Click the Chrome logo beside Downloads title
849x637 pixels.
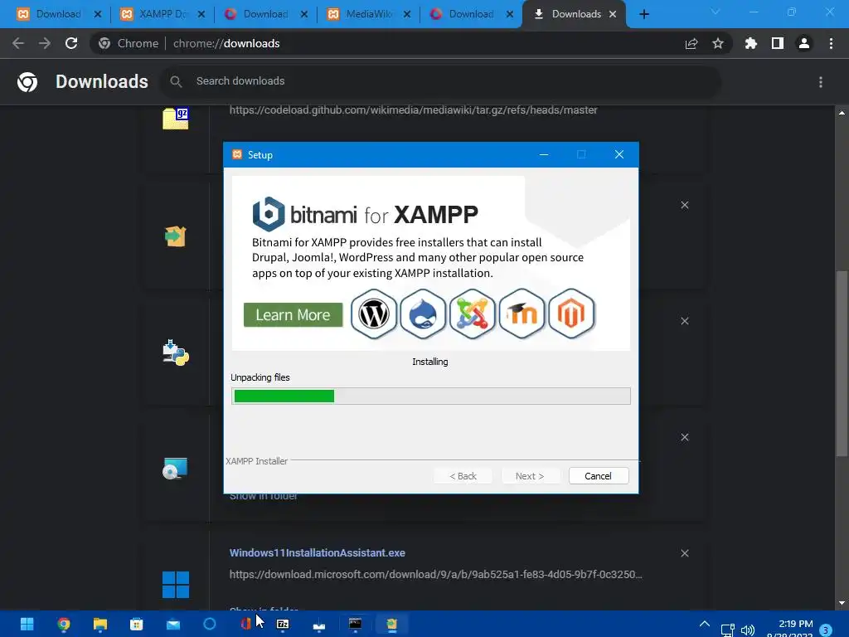27,82
